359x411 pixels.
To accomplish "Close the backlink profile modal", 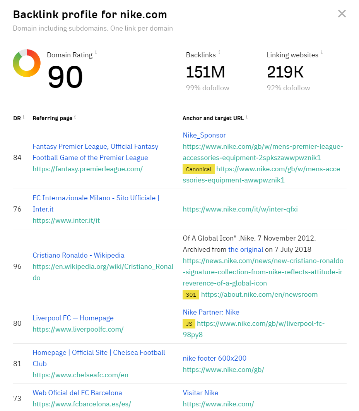I will [x=342, y=14].
